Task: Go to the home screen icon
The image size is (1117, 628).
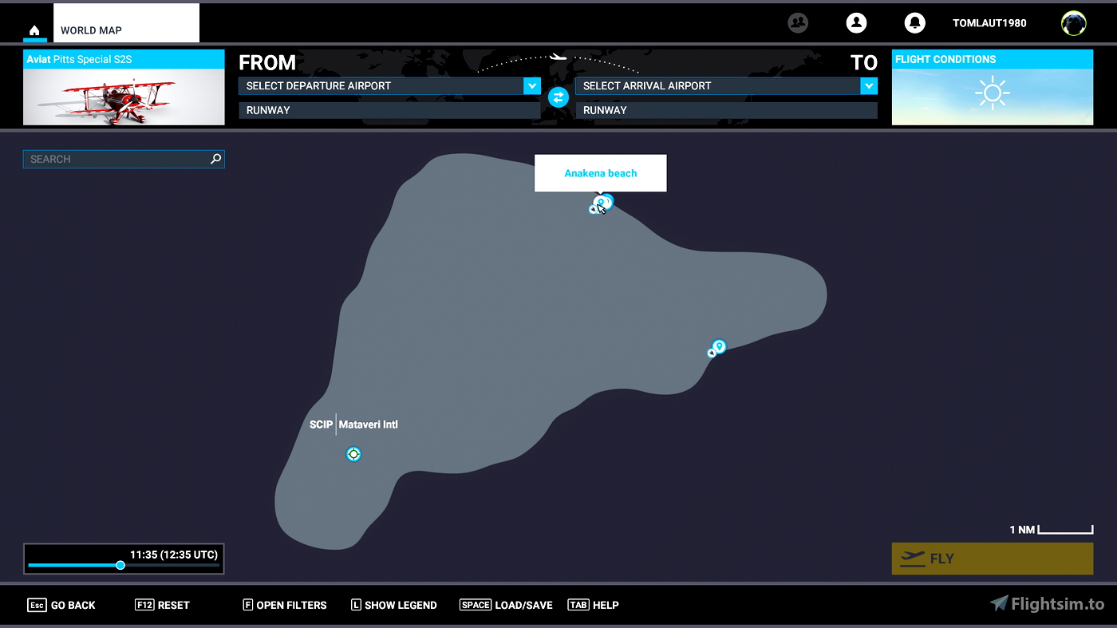Action: click(x=34, y=30)
